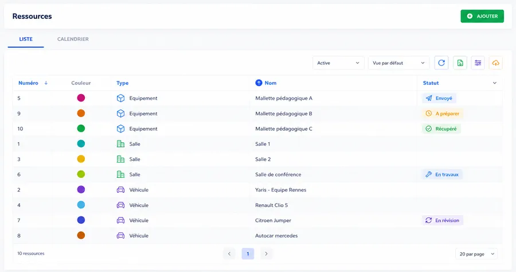This screenshot has width=516, height=272.
Task: Click the name Renault Clio 5
Action: (x=272, y=205)
